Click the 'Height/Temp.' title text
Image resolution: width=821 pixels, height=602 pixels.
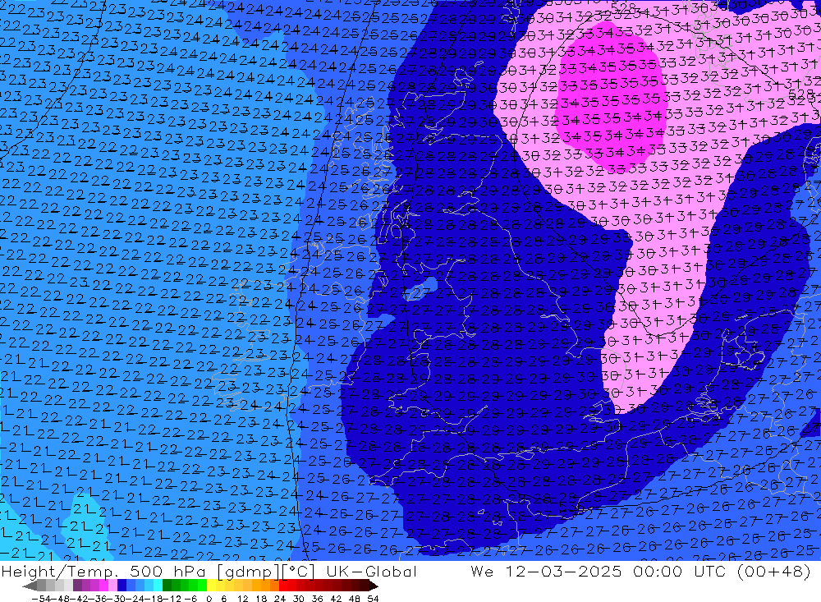[x=60, y=571]
